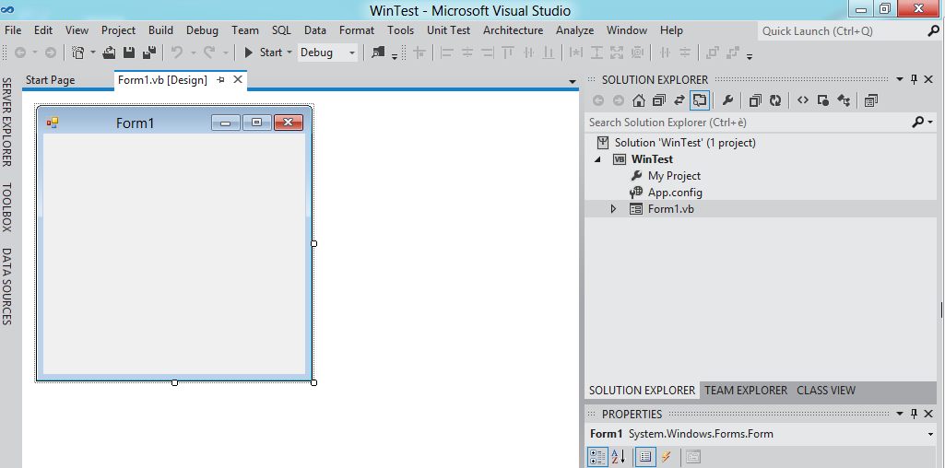The width and height of the screenshot is (945, 468).
Task: Click the Save All toolbar icon
Action: point(149,53)
